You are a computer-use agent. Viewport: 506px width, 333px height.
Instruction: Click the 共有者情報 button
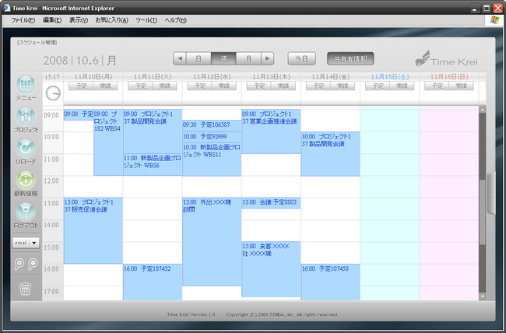click(x=350, y=58)
